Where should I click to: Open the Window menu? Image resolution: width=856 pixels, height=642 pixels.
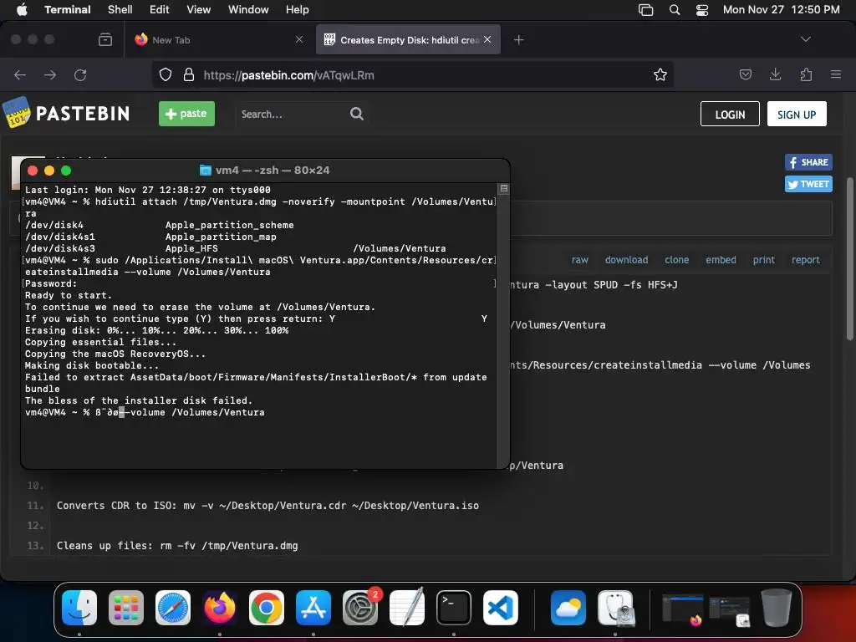click(247, 9)
